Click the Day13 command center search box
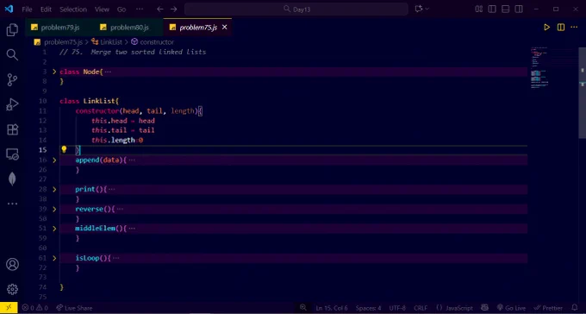Image resolution: width=586 pixels, height=314 pixels. [x=296, y=9]
